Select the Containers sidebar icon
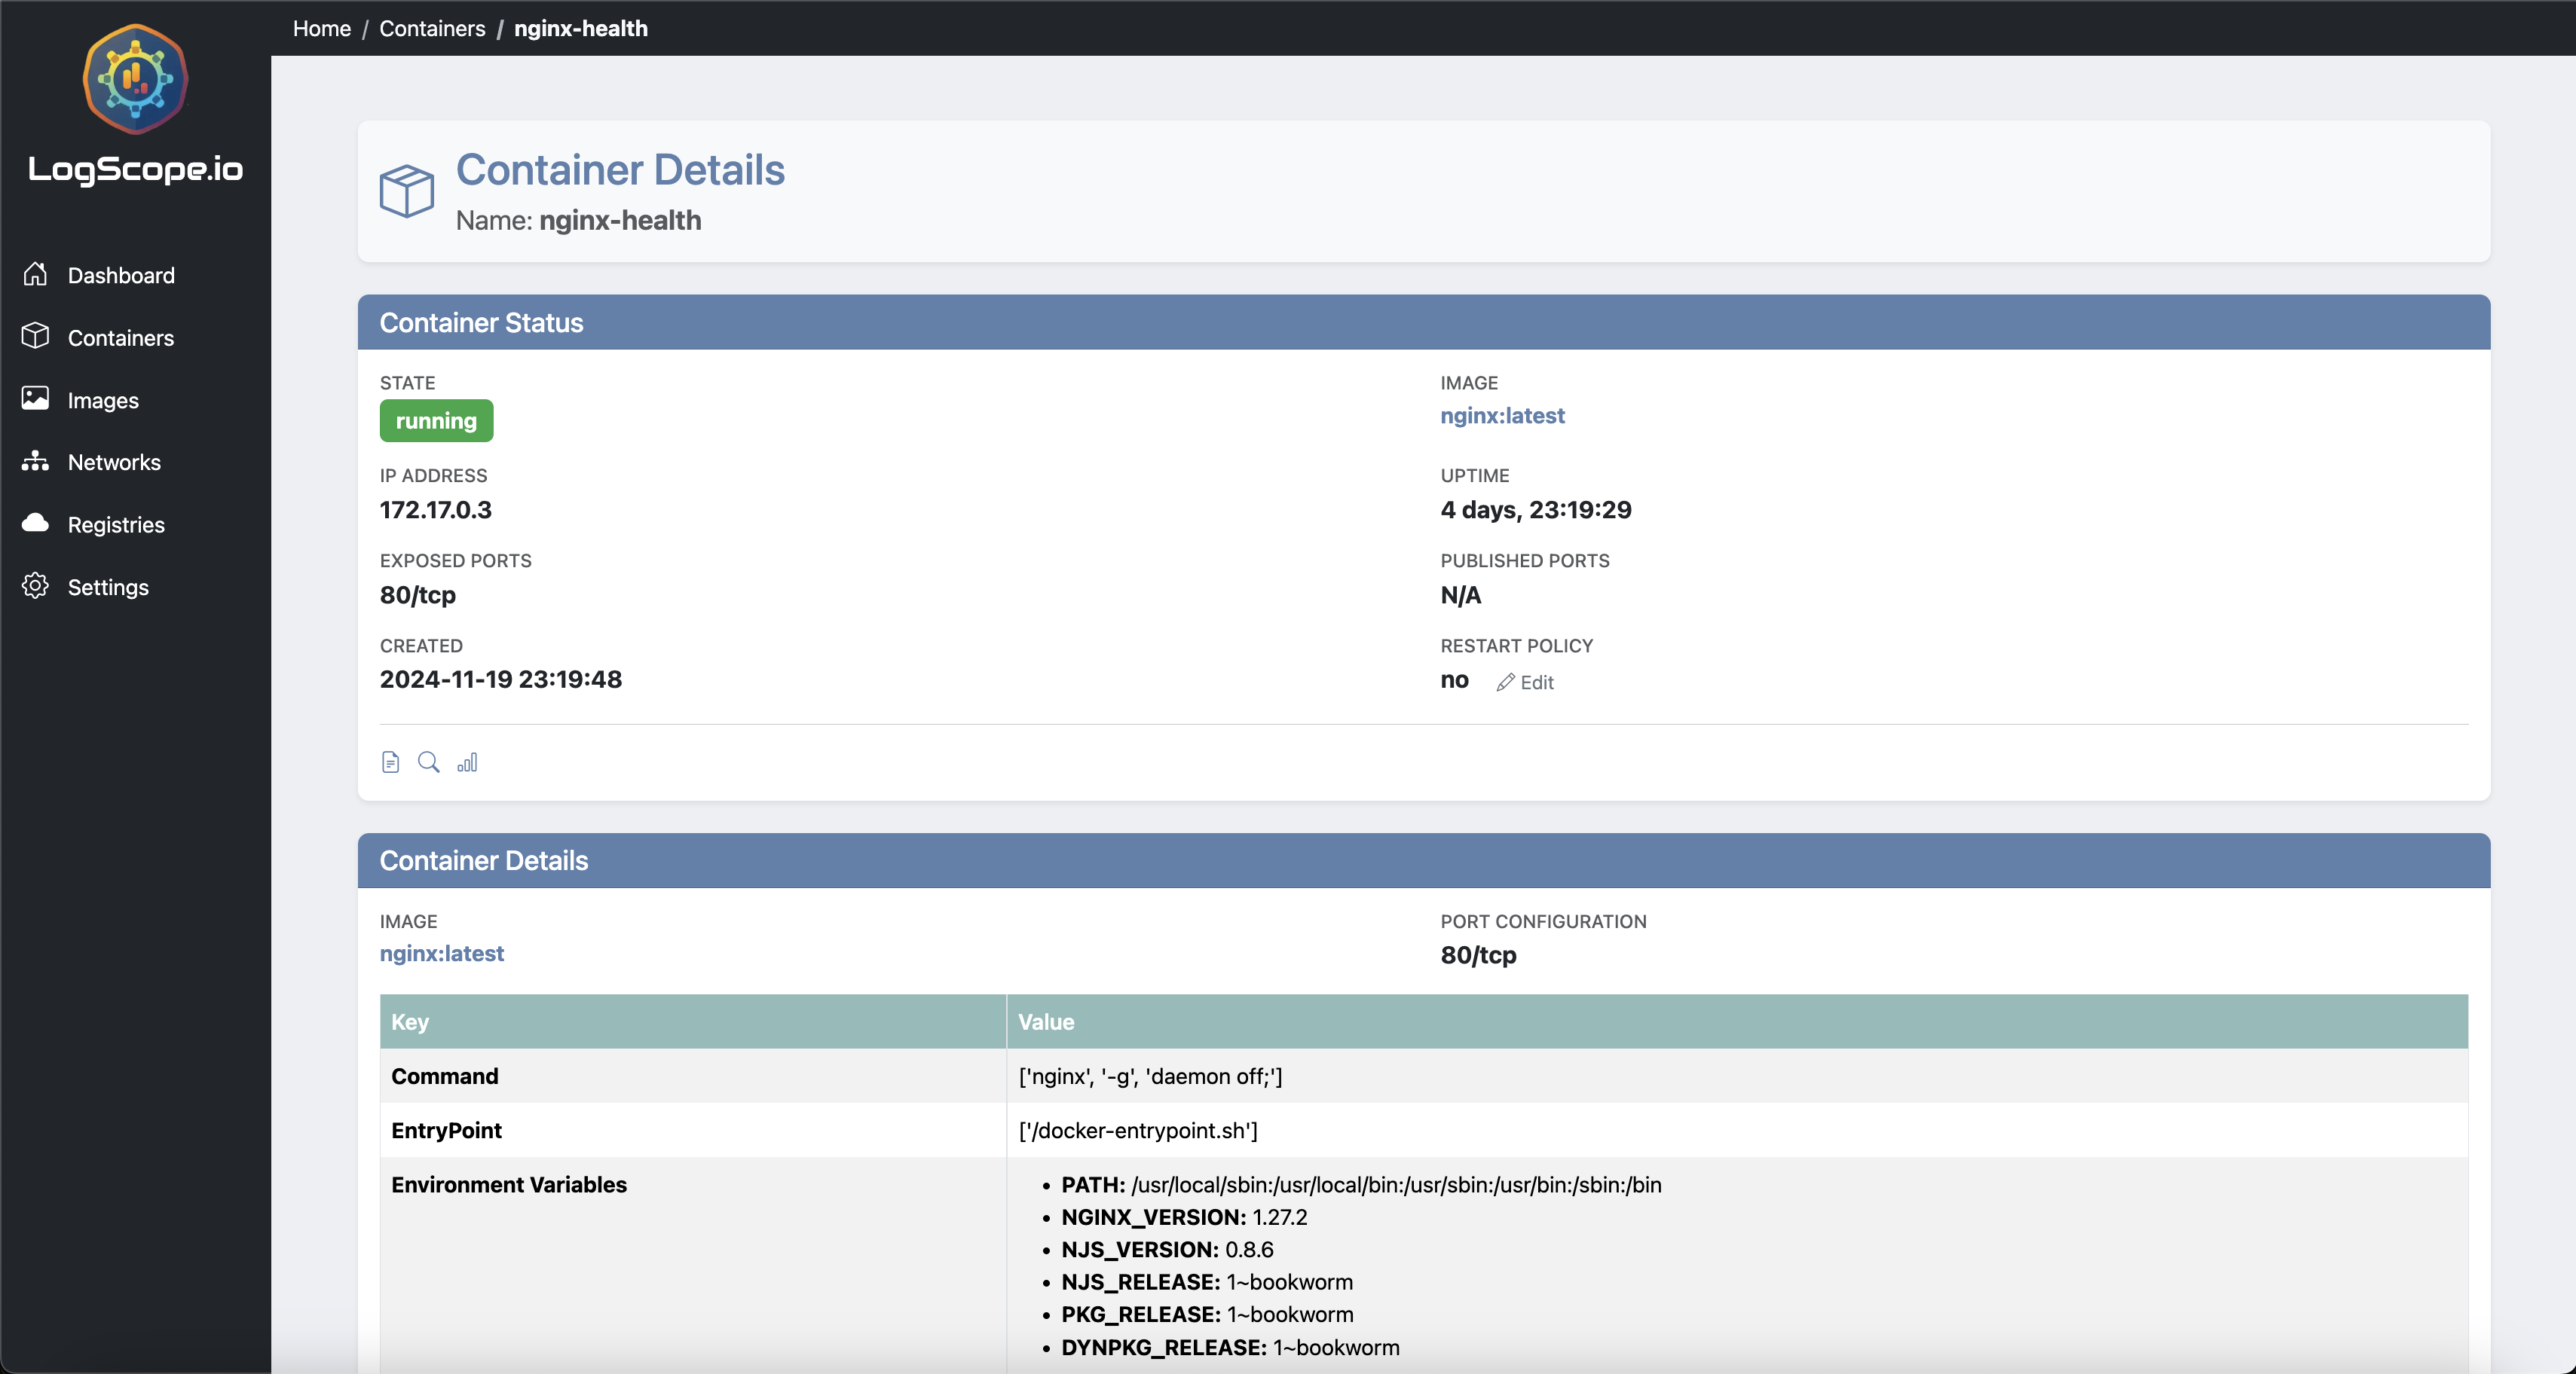 tap(36, 337)
